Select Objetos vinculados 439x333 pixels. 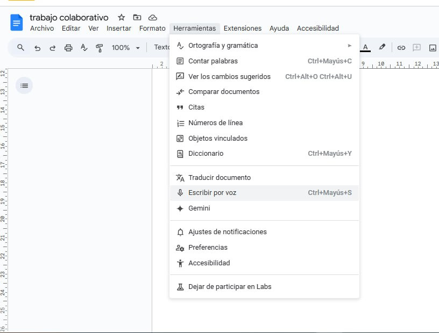[x=264, y=139]
